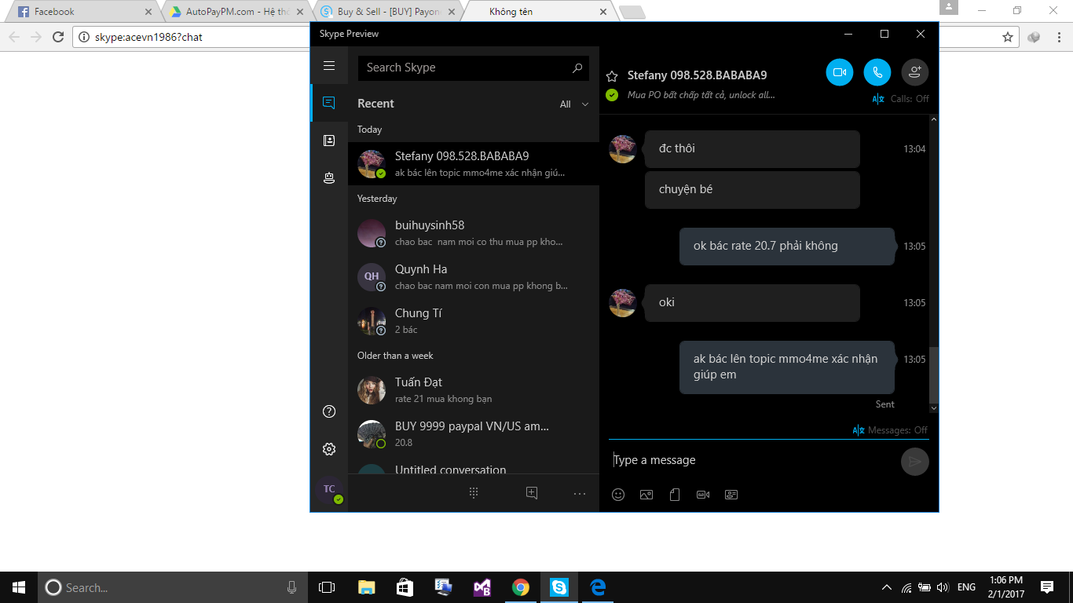Toggle message translation Messages: Off
1073x603 pixels.
[x=889, y=430]
